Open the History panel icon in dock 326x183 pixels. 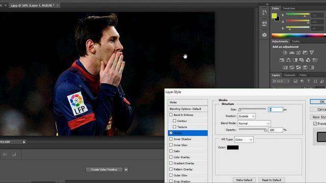tap(264, 12)
